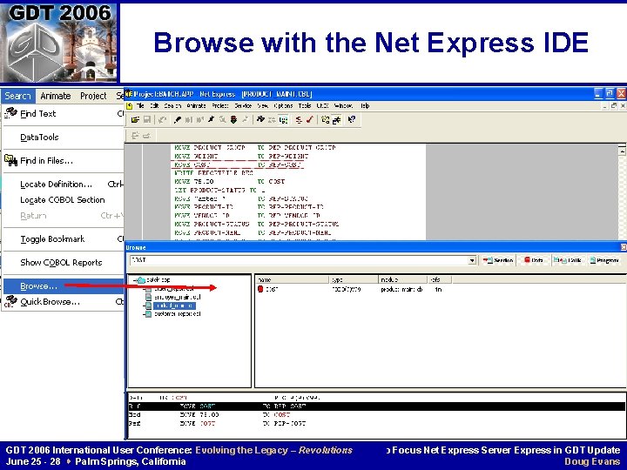The height and width of the screenshot is (470, 627).
Task: Open the enlarged Animate menu
Action: point(56,96)
